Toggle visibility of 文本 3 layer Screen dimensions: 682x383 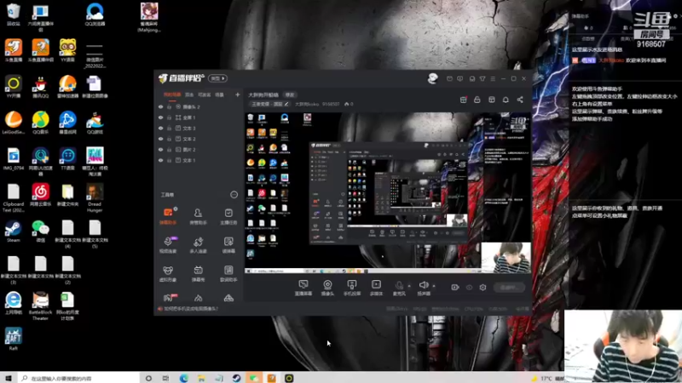[160, 129]
